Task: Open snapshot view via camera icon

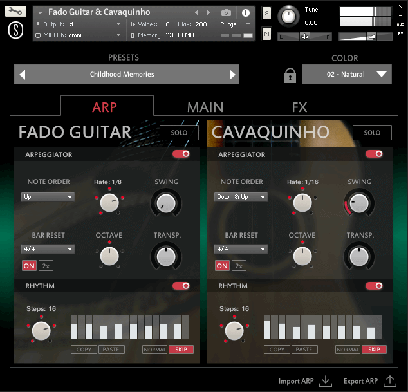Action: [x=226, y=12]
